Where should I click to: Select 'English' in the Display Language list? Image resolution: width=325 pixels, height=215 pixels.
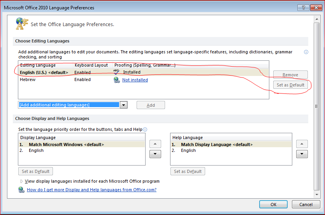82,150
